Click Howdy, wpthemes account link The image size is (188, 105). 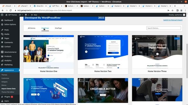[177, 15]
